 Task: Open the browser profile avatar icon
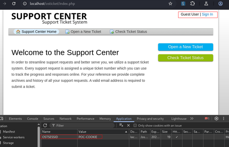coord(221,4)
